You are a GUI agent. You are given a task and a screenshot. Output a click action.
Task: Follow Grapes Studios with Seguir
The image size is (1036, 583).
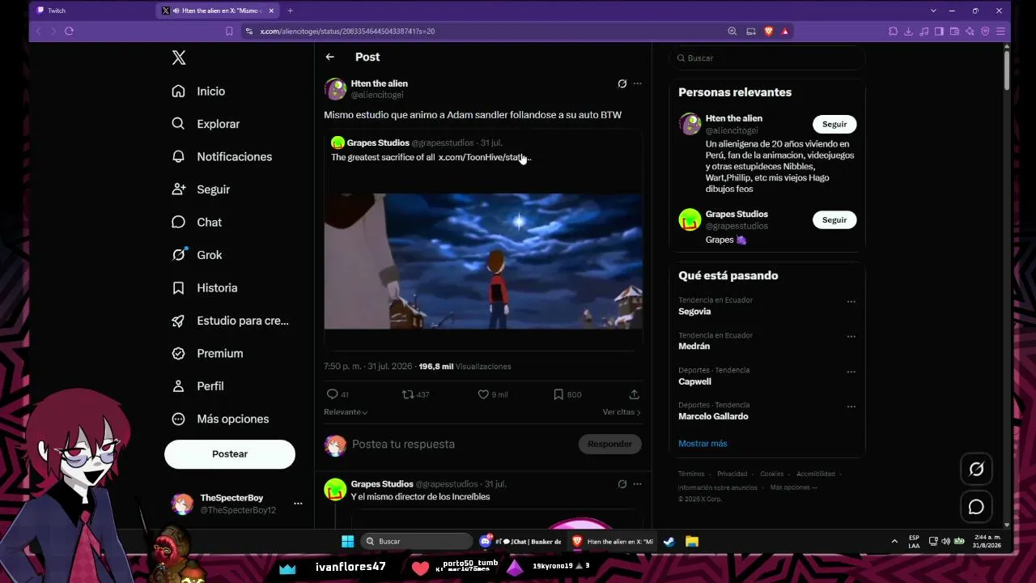[834, 219]
